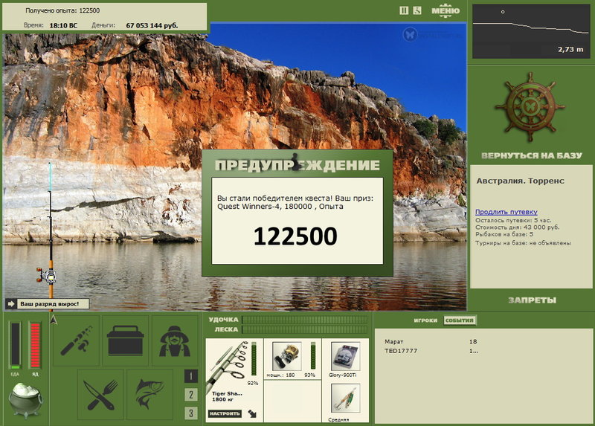
Task: Click the bait pot icon
Action: (25, 401)
